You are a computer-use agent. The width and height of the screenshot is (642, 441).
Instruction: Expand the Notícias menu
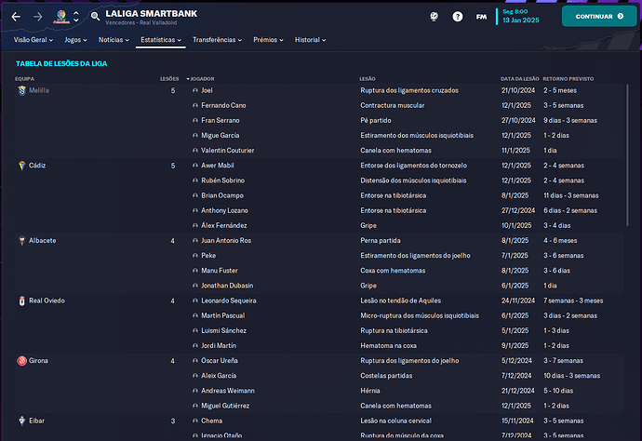tap(114, 40)
